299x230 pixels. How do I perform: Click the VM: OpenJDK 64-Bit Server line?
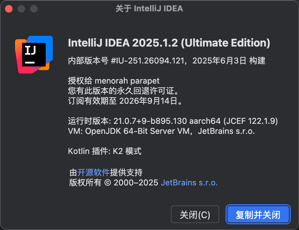161,131
